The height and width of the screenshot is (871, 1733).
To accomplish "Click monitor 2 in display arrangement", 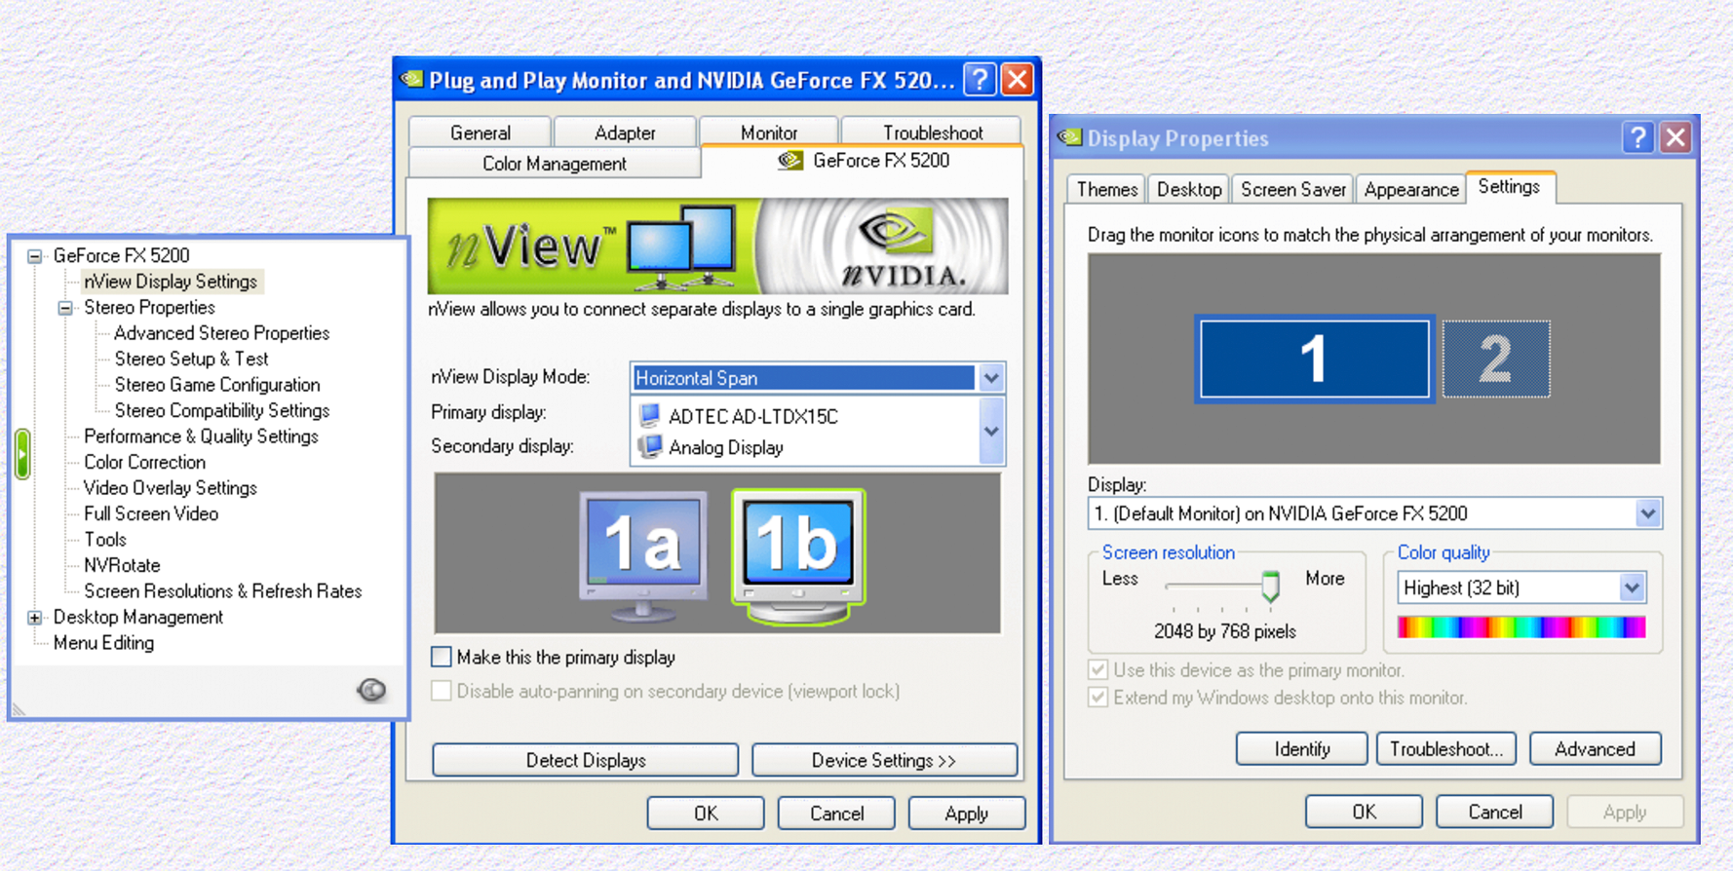I will [x=1495, y=359].
